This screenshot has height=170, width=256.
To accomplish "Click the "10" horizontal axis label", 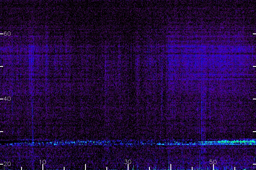I will pyautogui.click(x=43, y=162).
